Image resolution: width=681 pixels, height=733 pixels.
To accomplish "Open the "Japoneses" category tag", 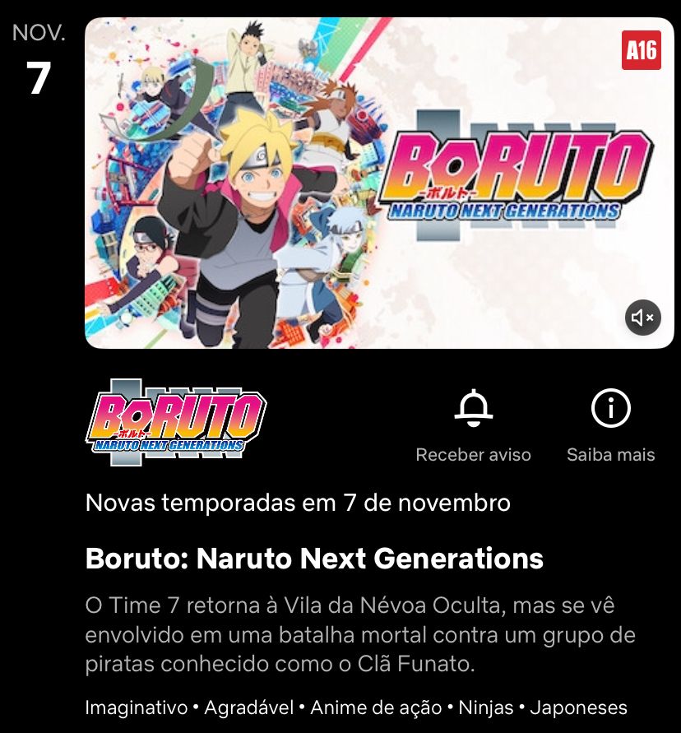I will [x=578, y=707].
